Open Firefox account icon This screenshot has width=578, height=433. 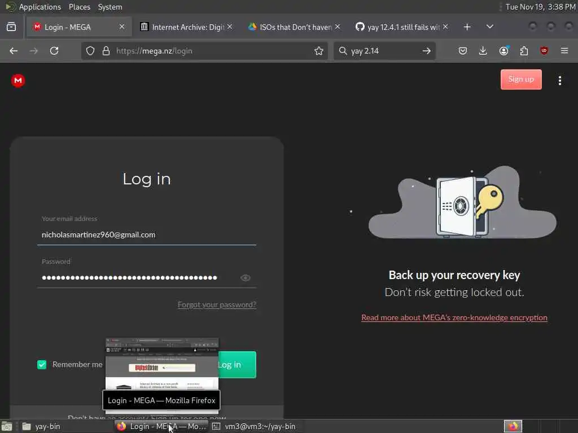pos(504,51)
